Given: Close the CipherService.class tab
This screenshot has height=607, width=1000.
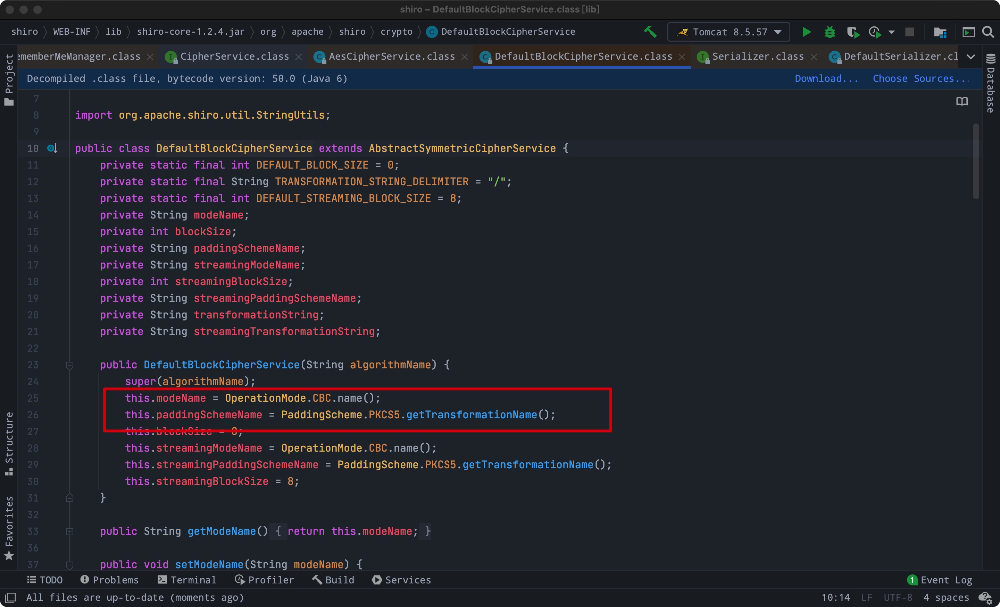Looking at the screenshot, I should coord(299,57).
